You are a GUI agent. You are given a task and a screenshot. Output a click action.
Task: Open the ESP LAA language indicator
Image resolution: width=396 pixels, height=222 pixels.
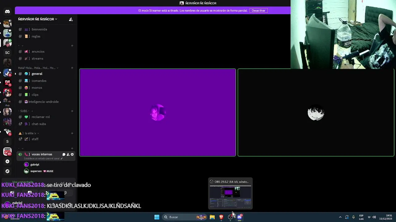tap(361, 217)
